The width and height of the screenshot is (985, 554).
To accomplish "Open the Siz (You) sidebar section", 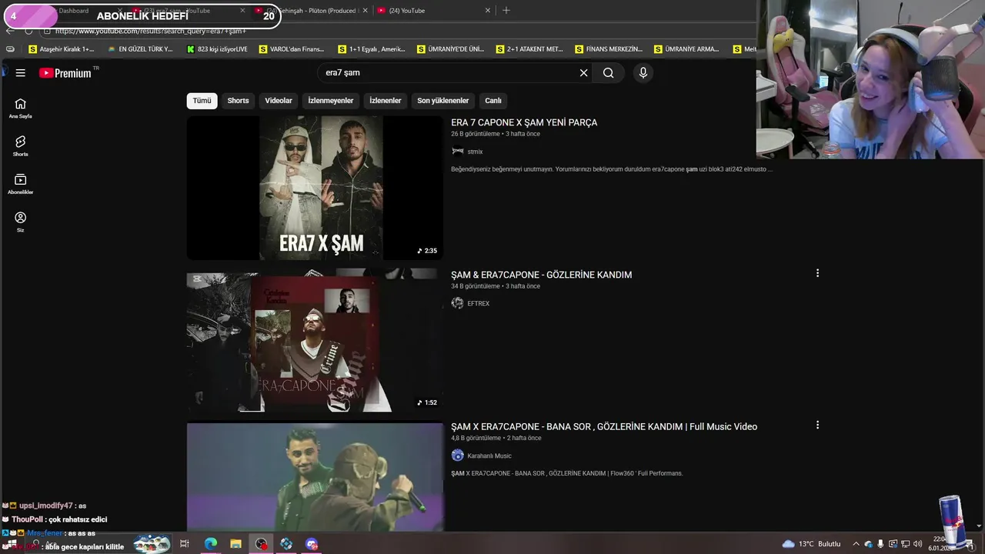I will point(20,222).
